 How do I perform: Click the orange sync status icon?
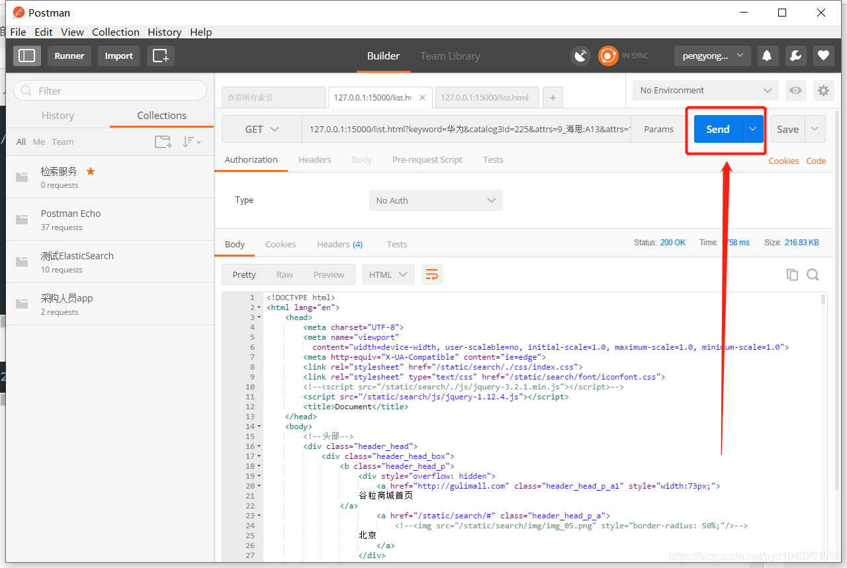(x=608, y=56)
